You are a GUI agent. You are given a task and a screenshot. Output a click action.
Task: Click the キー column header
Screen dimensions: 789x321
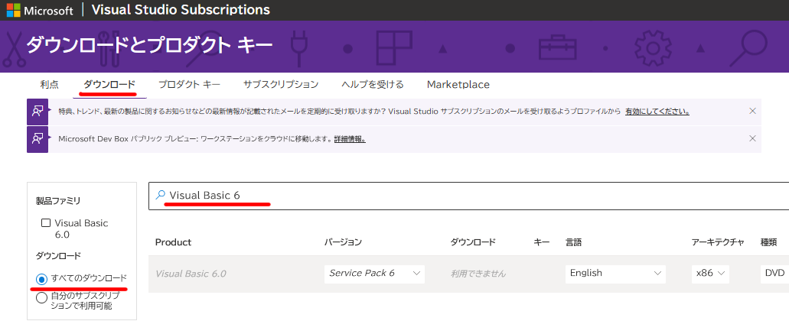pos(541,242)
